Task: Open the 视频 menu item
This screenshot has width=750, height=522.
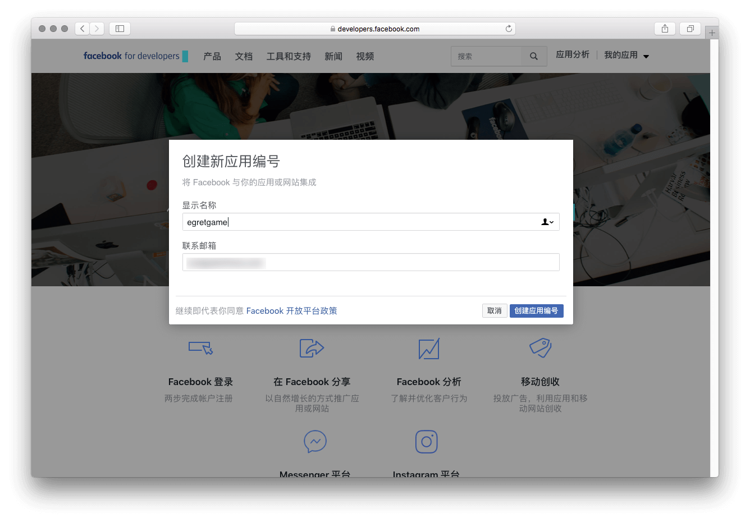Action: coord(365,56)
